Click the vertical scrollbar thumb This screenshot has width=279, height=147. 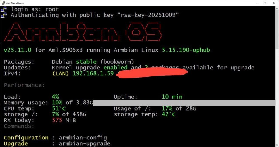(x=277, y=29)
